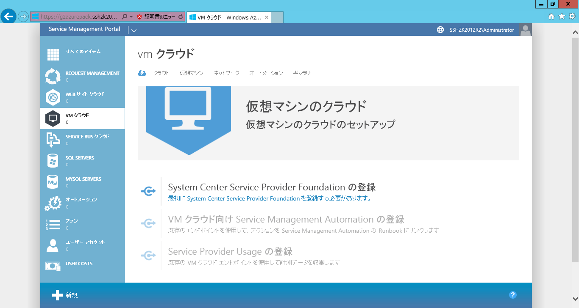Click Service Provider Usage の登録
The width and height of the screenshot is (579, 308).
[230, 251]
